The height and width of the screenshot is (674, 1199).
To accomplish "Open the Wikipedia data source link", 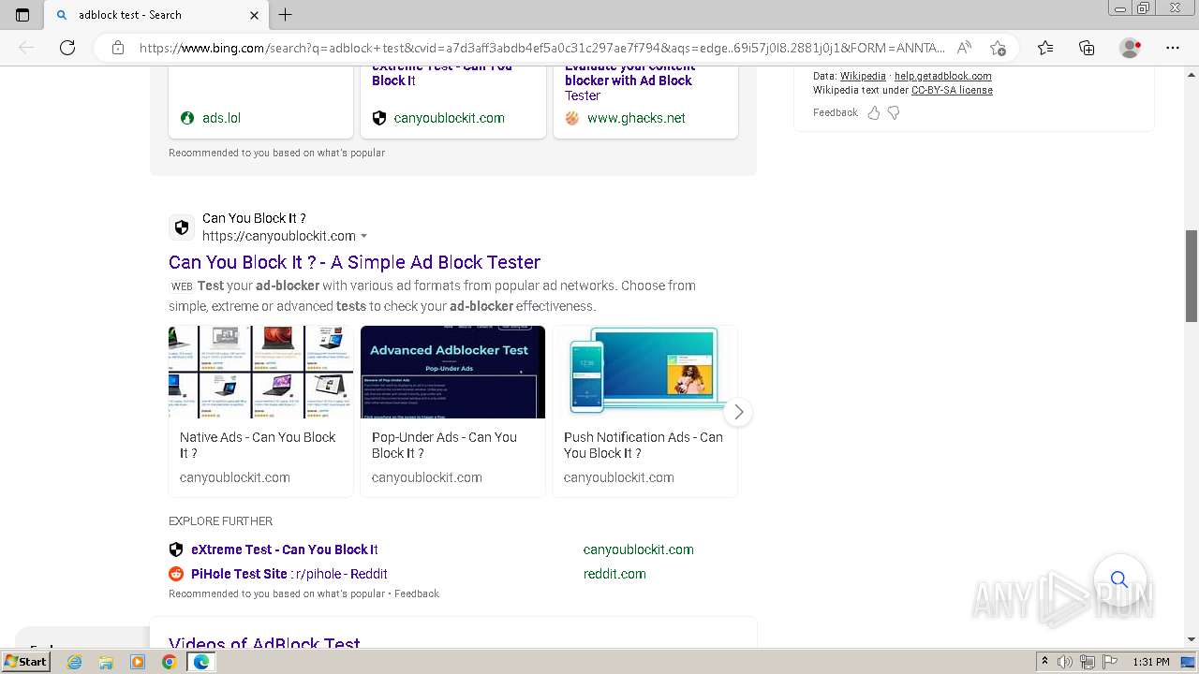I will pyautogui.click(x=863, y=76).
